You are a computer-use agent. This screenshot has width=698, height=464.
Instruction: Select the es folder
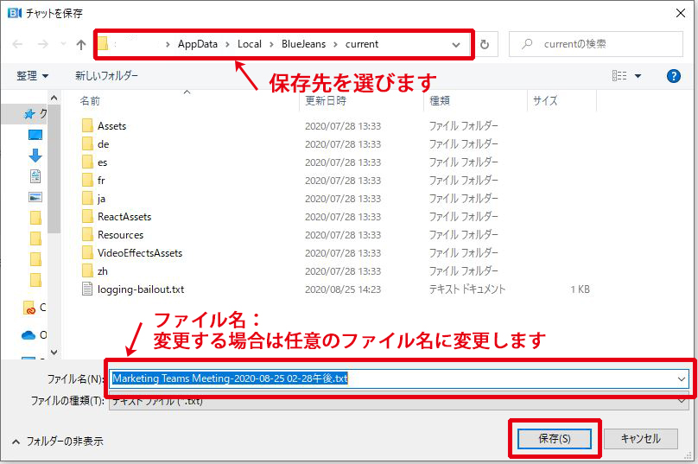pos(103,162)
